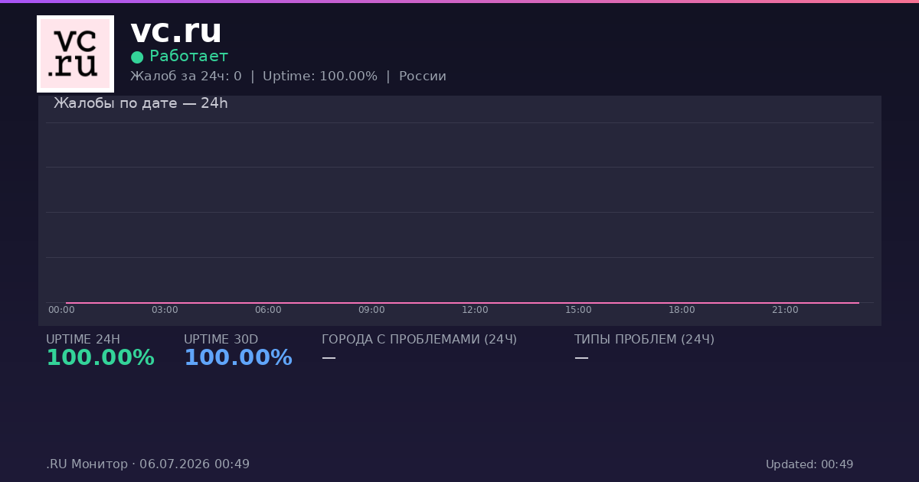
Task: Click the 15:00 axis label
Action: click(578, 310)
